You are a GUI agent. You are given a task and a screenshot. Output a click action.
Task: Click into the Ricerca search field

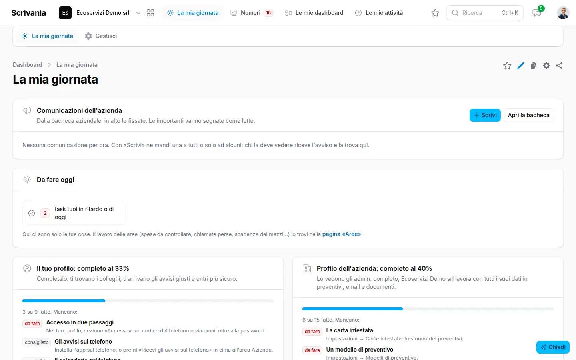pos(485,13)
